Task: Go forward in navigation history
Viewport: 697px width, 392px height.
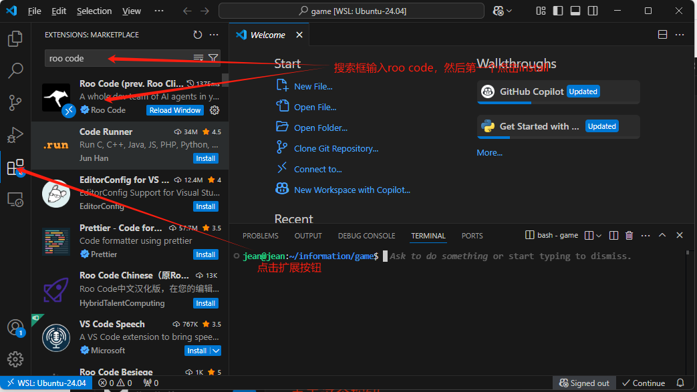Action: tap(204, 11)
